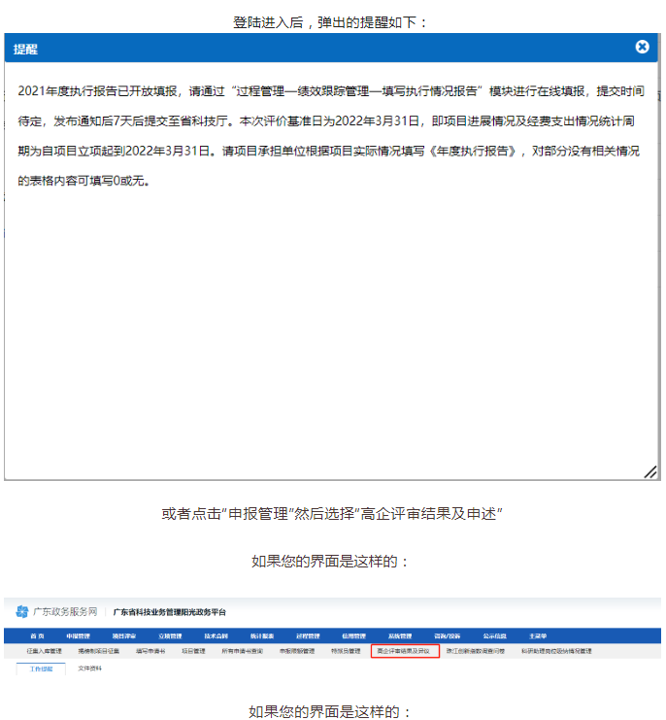Click the 填写申请书 submenu link
666x720 pixels.
(150, 651)
